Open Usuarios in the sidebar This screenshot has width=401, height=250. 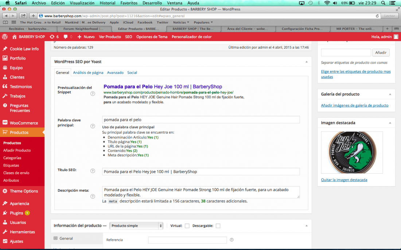(x=18, y=222)
